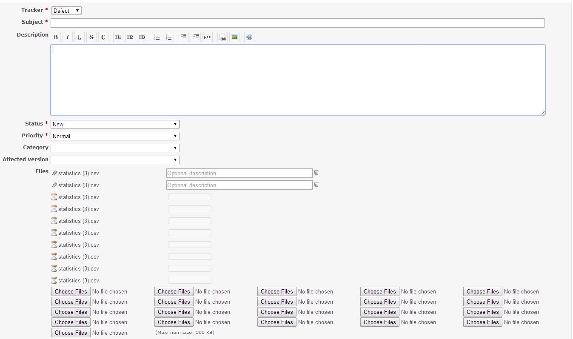The height and width of the screenshot is (339, 573).
Task: Insert an image via the picture icon
Action: click(x=234, y=37)
